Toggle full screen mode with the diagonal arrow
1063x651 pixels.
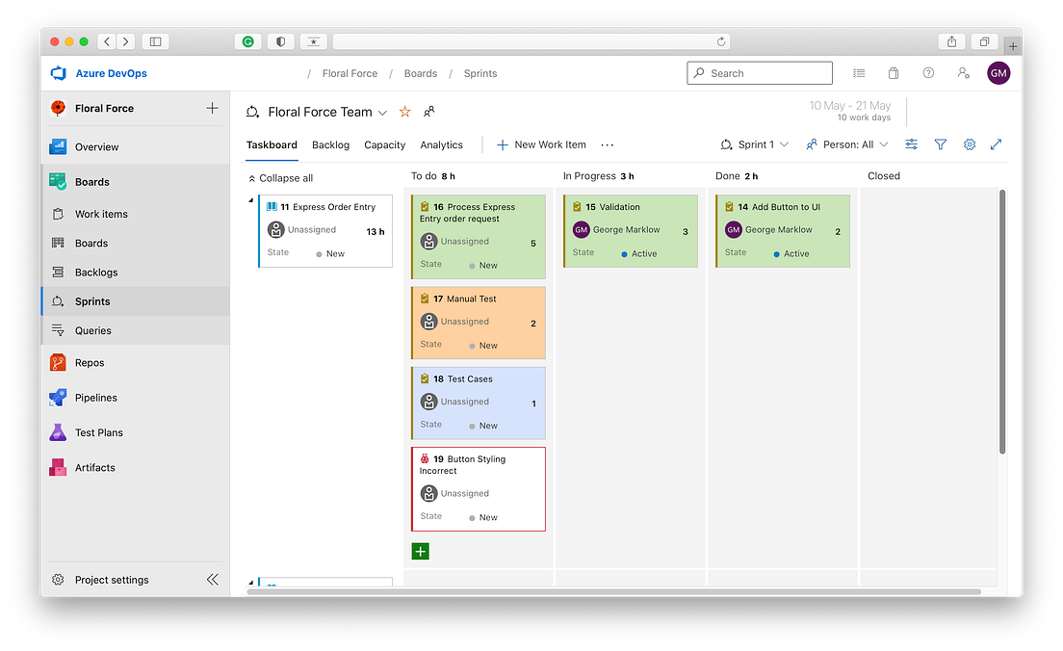997,144
